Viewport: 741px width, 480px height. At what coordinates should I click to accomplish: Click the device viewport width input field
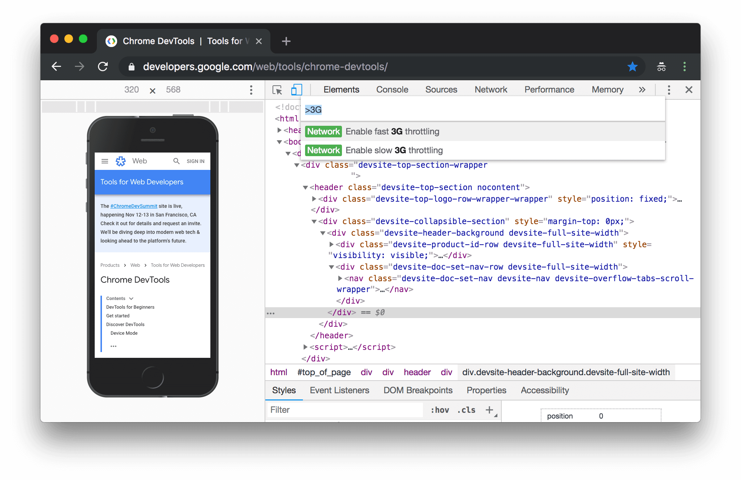[132, 90]
